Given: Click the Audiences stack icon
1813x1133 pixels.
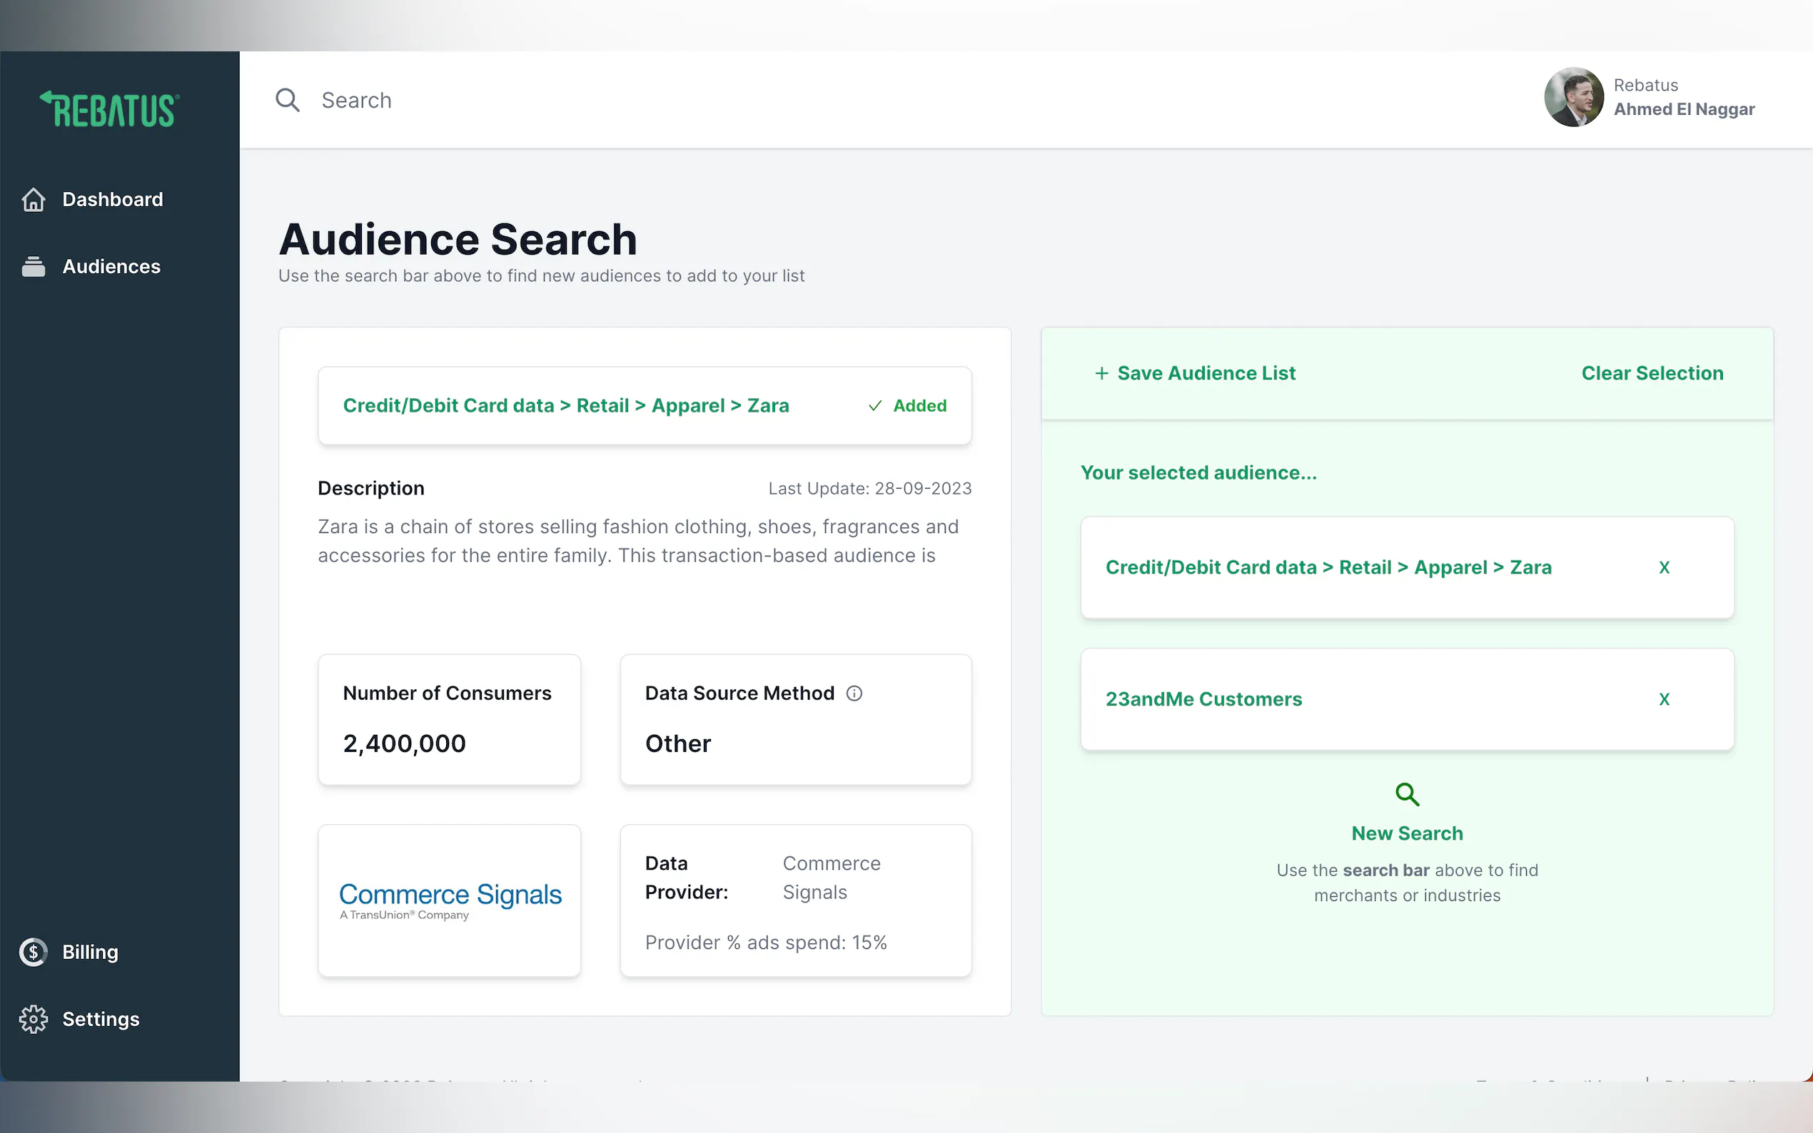Looking at the screenshot, I should click(34, 267).
